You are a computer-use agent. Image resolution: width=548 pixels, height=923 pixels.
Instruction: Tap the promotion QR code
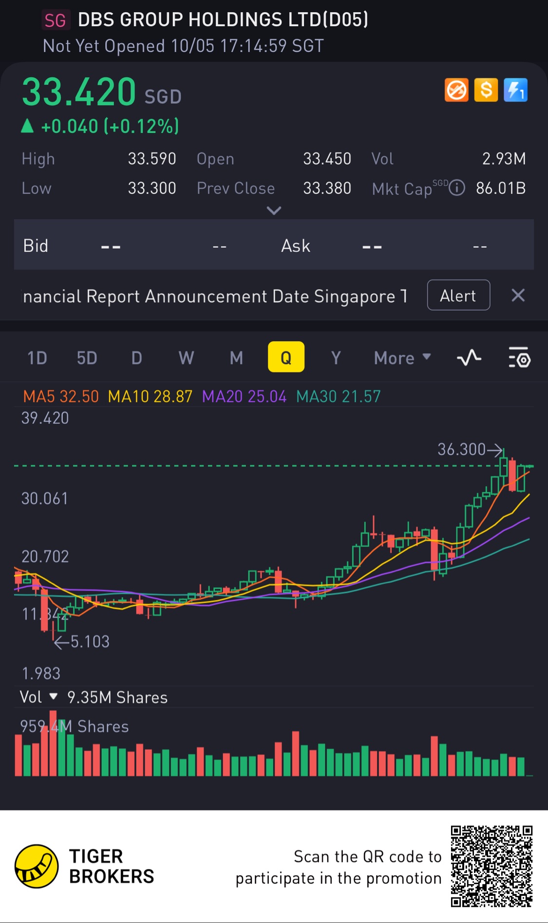pos(491,866)
